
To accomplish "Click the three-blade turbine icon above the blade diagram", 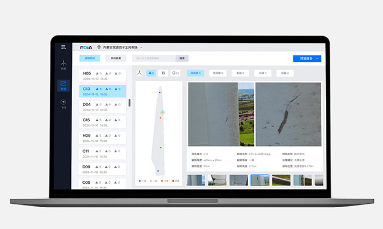I will tap(139, 73).
